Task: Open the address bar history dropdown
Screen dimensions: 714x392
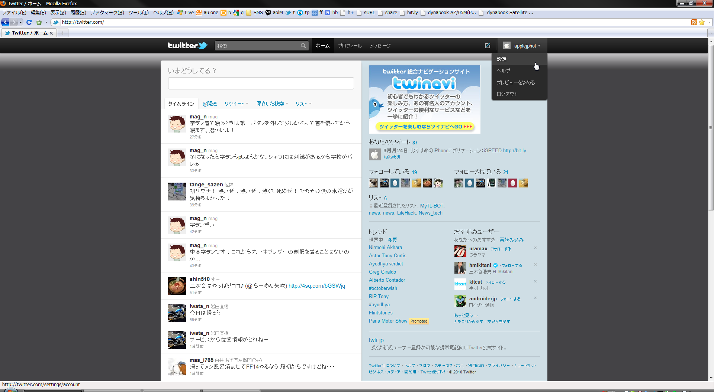Action: click(709, 22)
